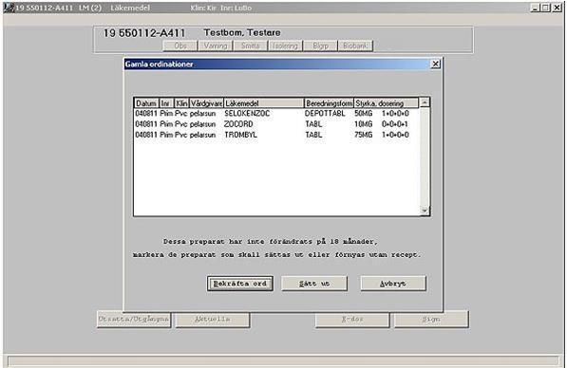567x368 pixels.
Task: Open the Smitta patient button
Action: 250,46
